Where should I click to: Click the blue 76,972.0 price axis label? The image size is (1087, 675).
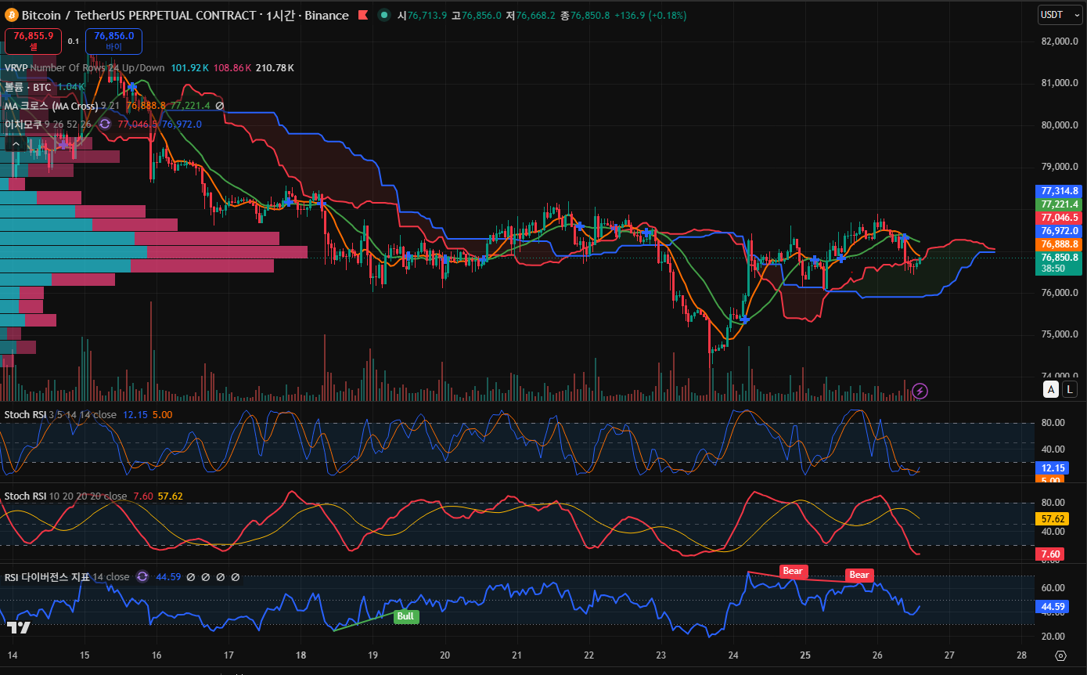click(1058, 230)
